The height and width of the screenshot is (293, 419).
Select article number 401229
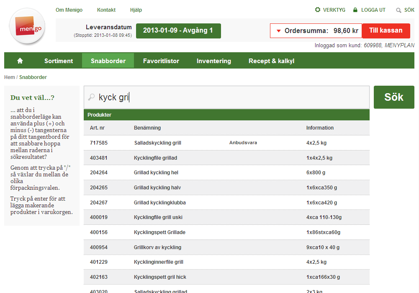(99, 262)
